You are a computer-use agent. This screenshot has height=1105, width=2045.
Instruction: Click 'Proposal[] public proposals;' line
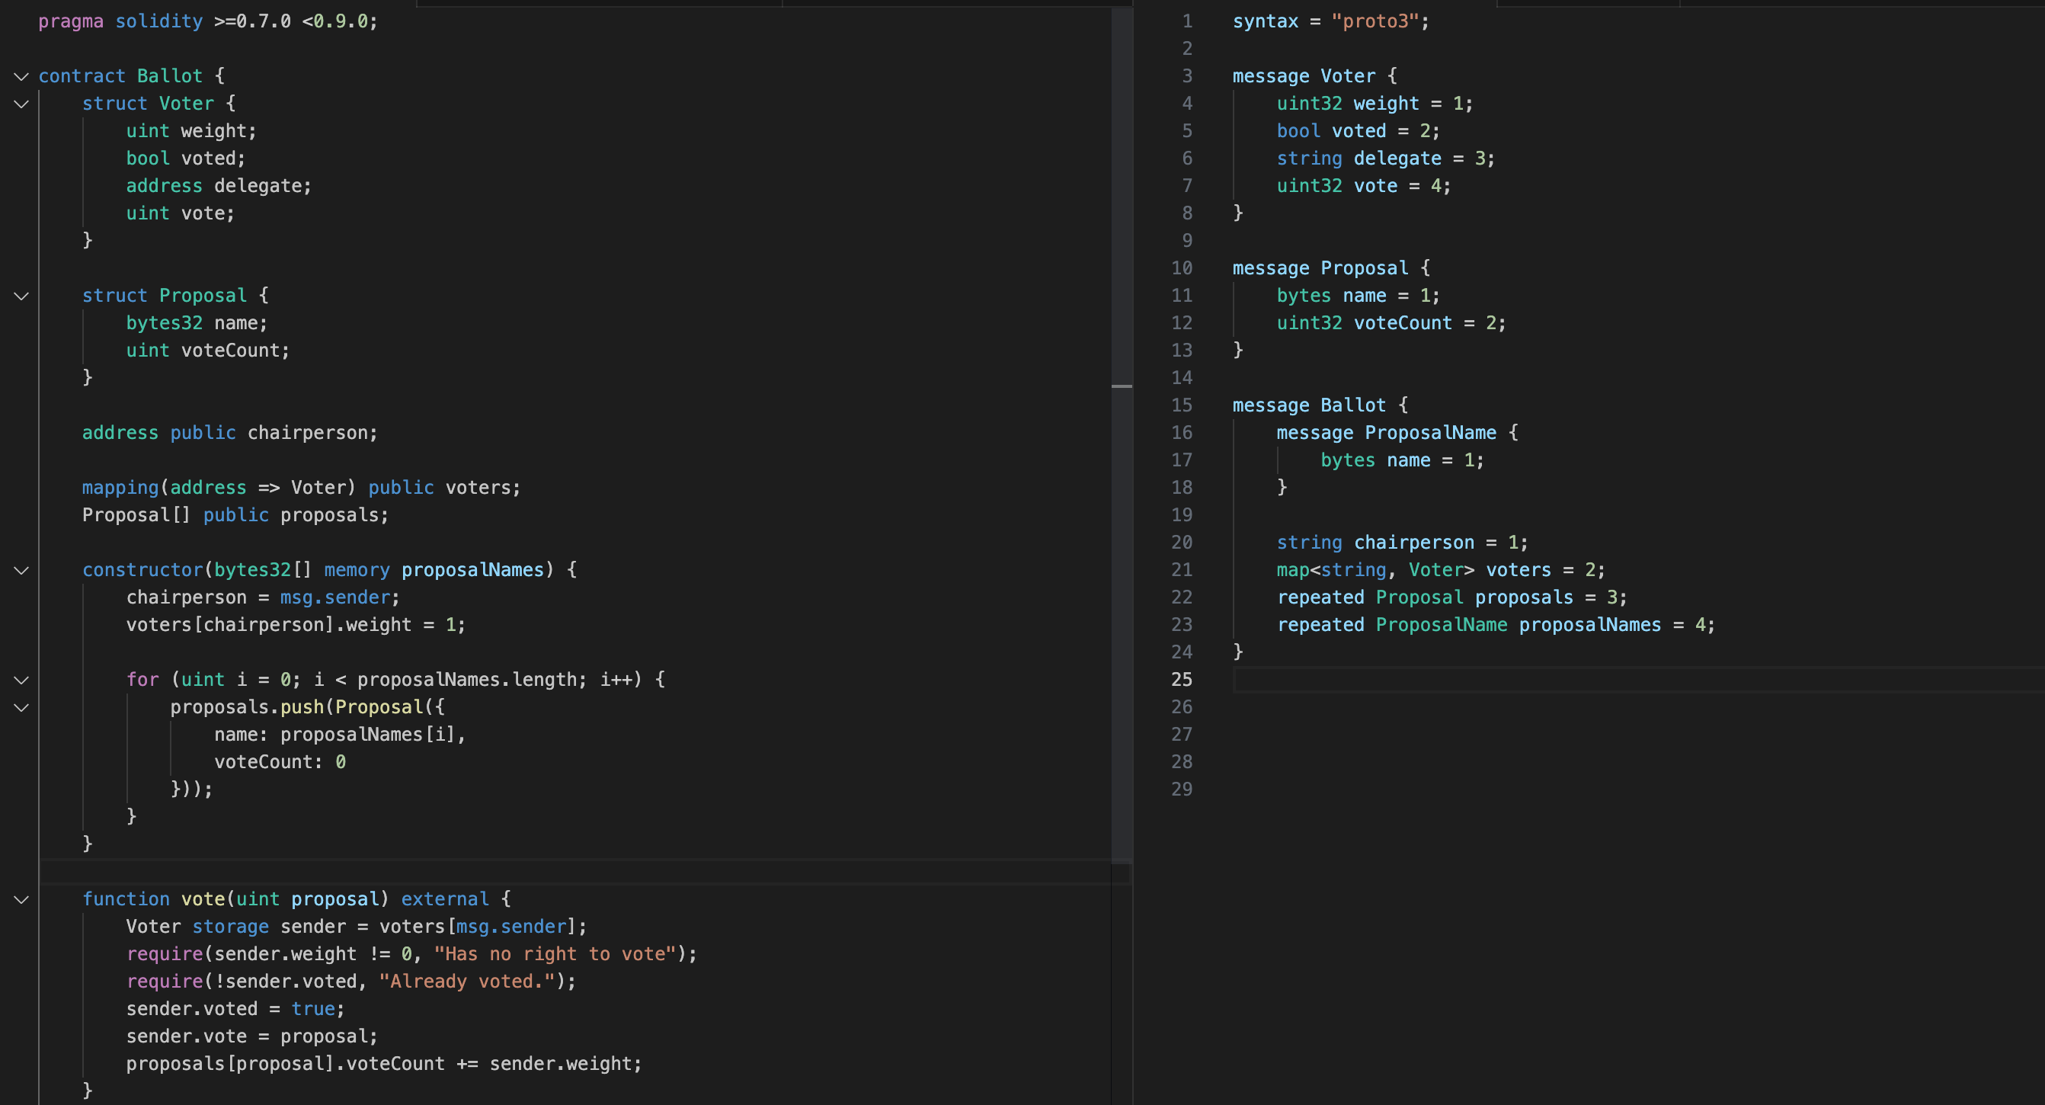point(235,515)
